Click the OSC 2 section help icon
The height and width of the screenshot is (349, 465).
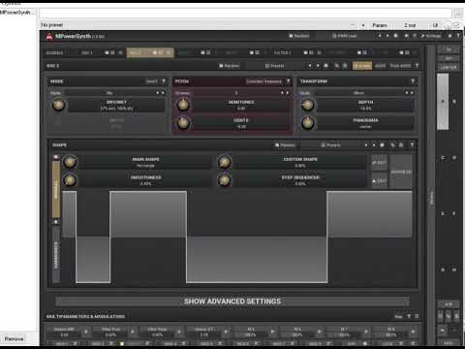point(417,66)
